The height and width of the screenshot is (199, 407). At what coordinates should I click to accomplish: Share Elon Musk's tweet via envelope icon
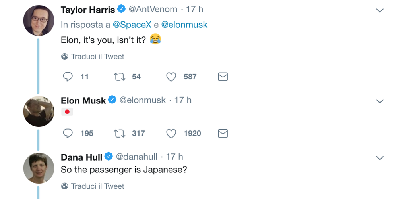(x=223, y=134)
